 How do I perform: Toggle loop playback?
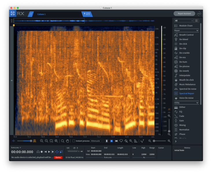[x=57, y=152]
